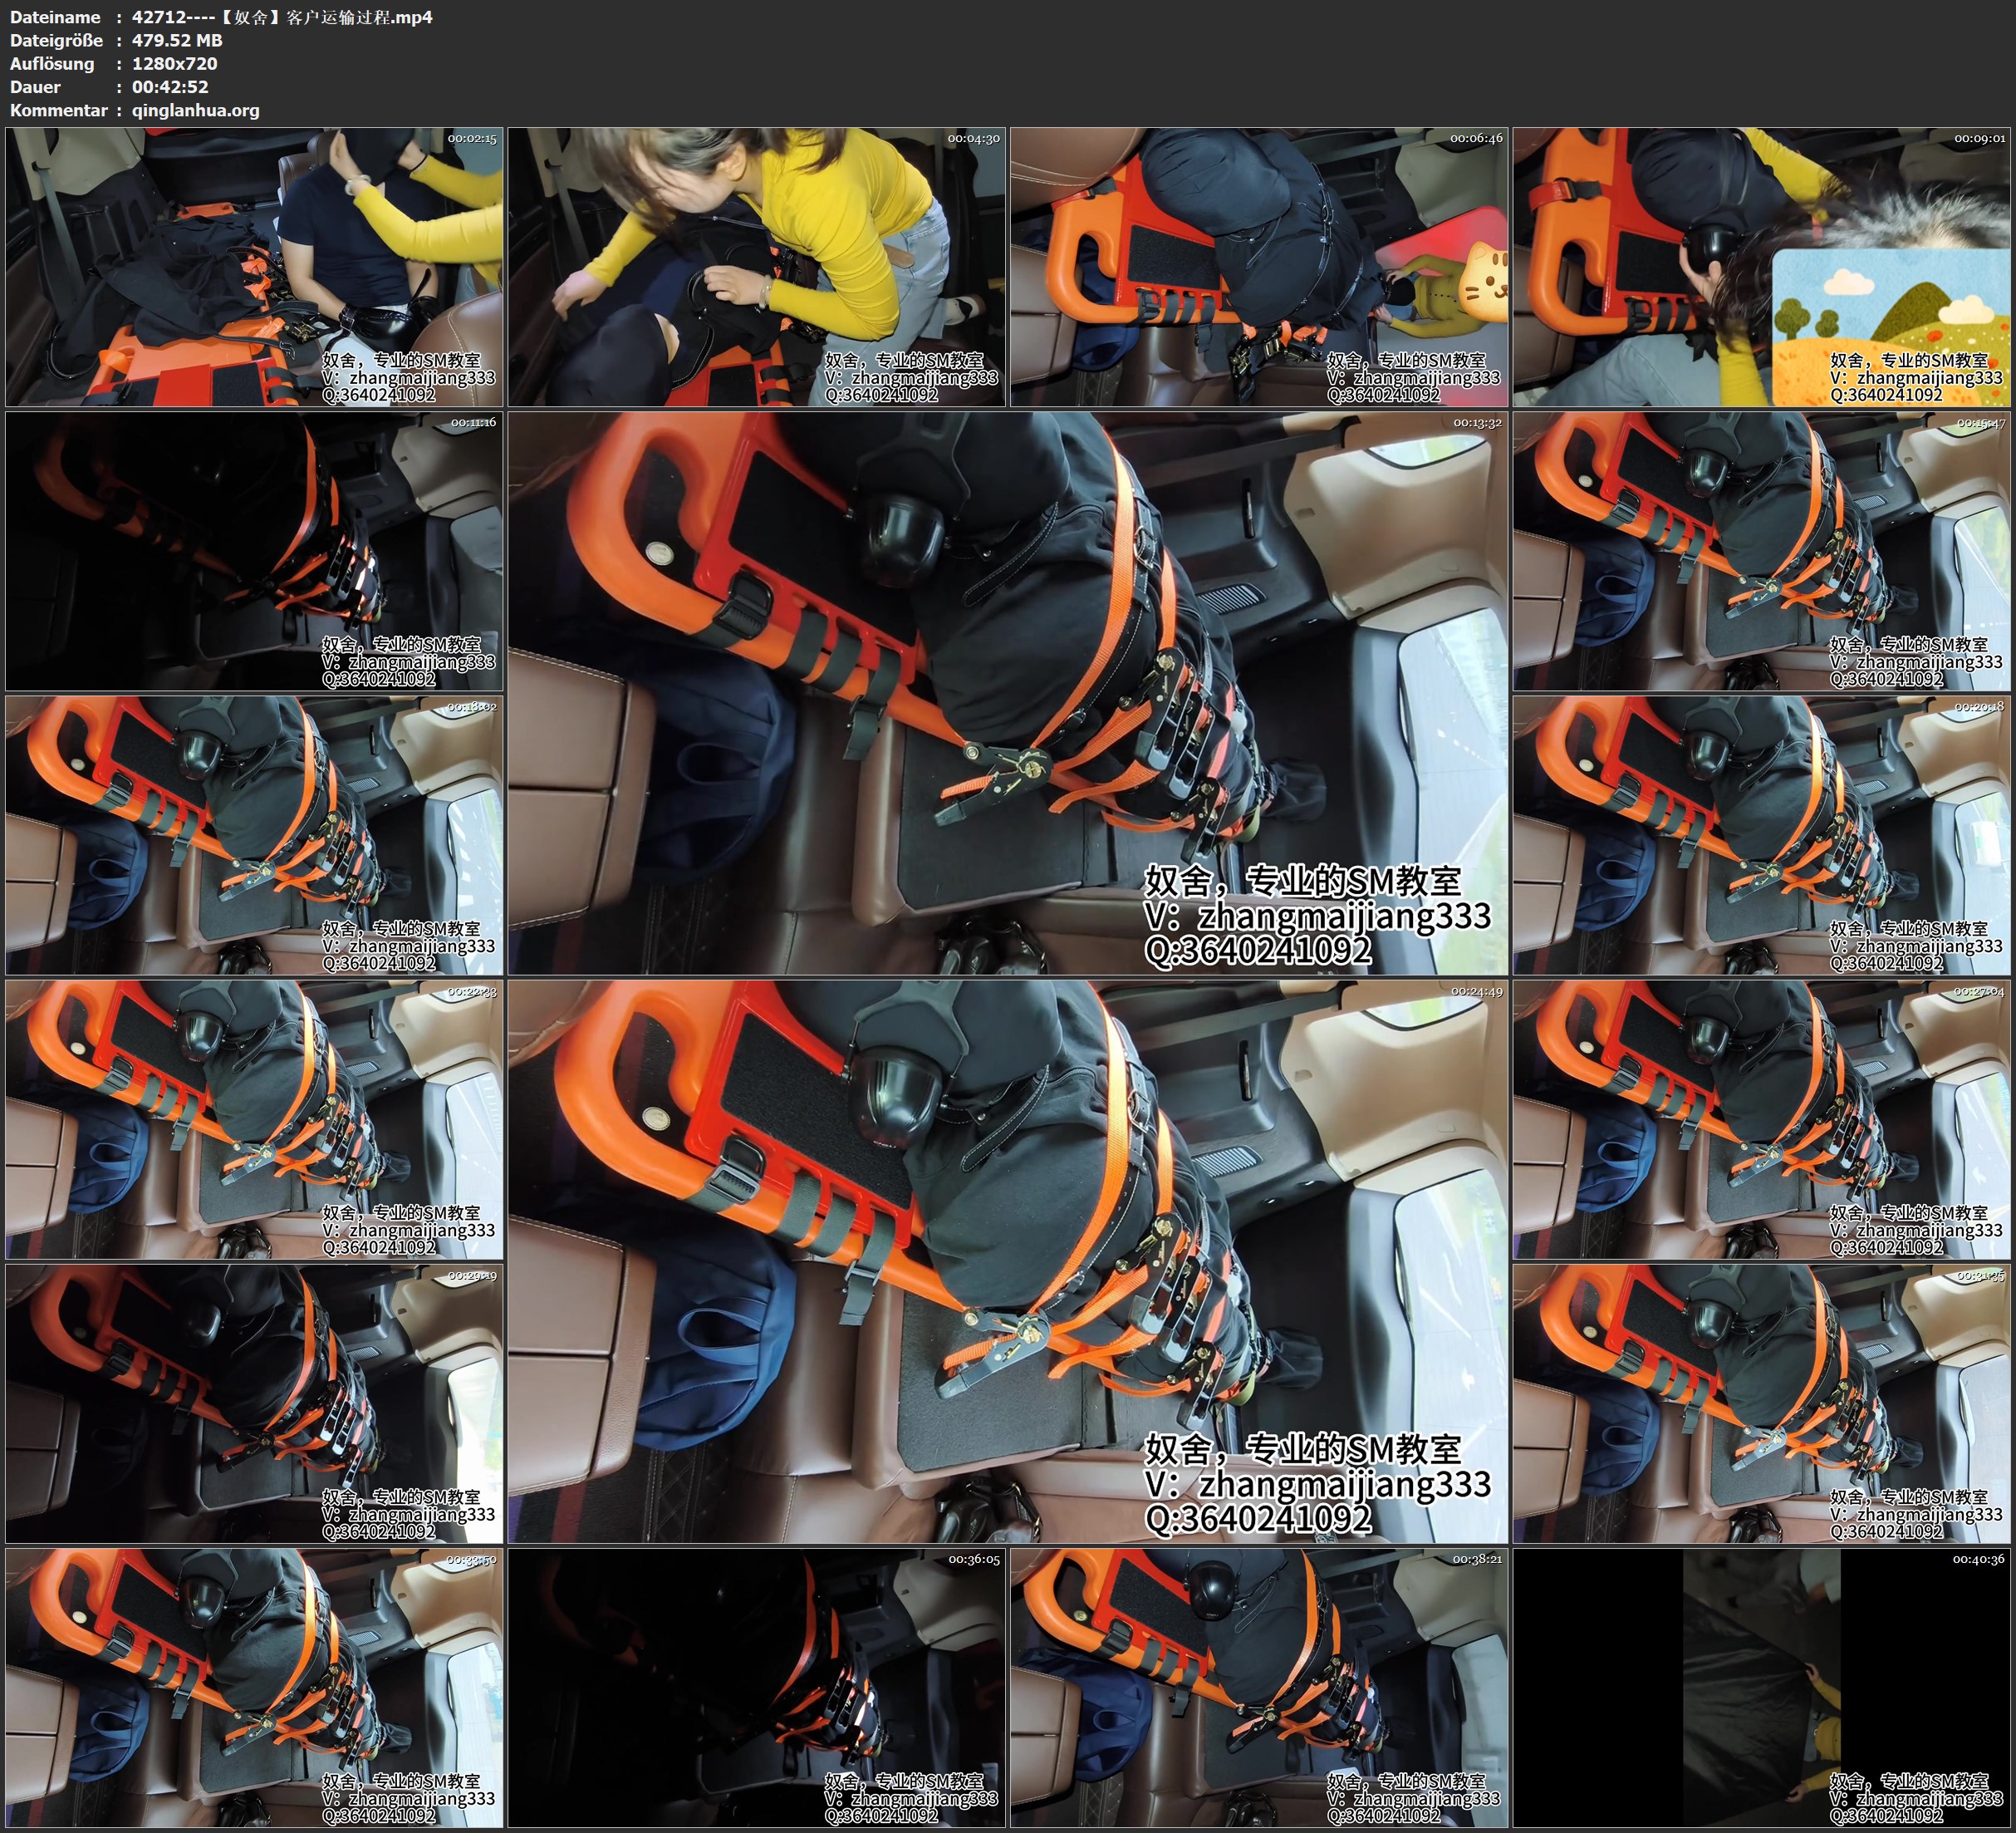The image size is (2016, 1833).
Task: Open the final frame at 00:40:36
Action: pyautogui.click(x=1761, y=1687)
